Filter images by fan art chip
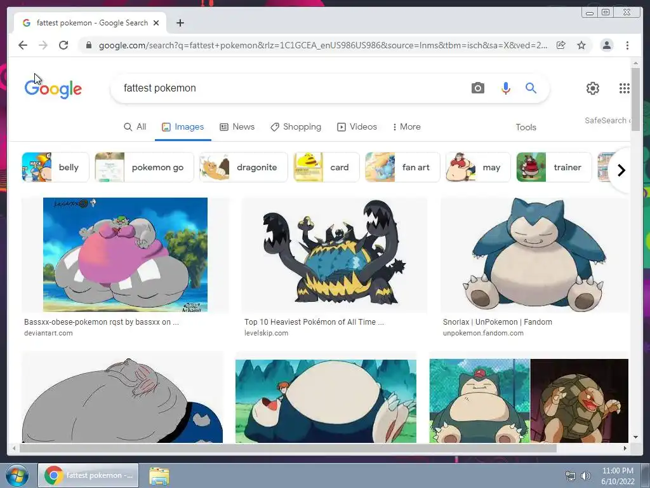The height and width of the screenshot is (488, 650). click(x=402, y=167)
